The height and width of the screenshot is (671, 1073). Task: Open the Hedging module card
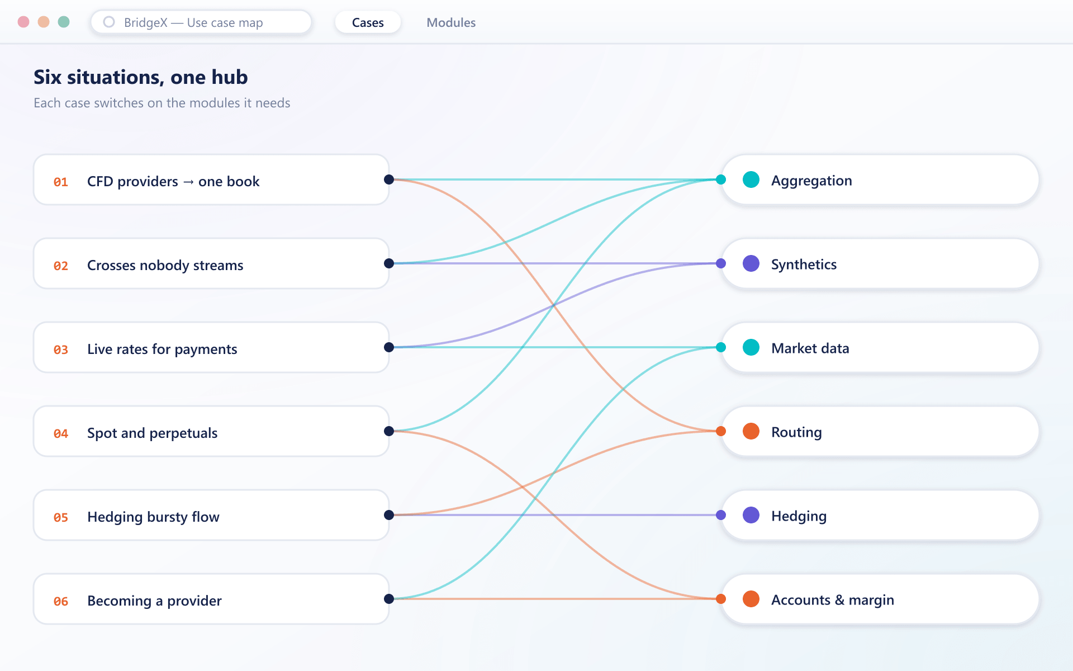click(x=880, y=515)
